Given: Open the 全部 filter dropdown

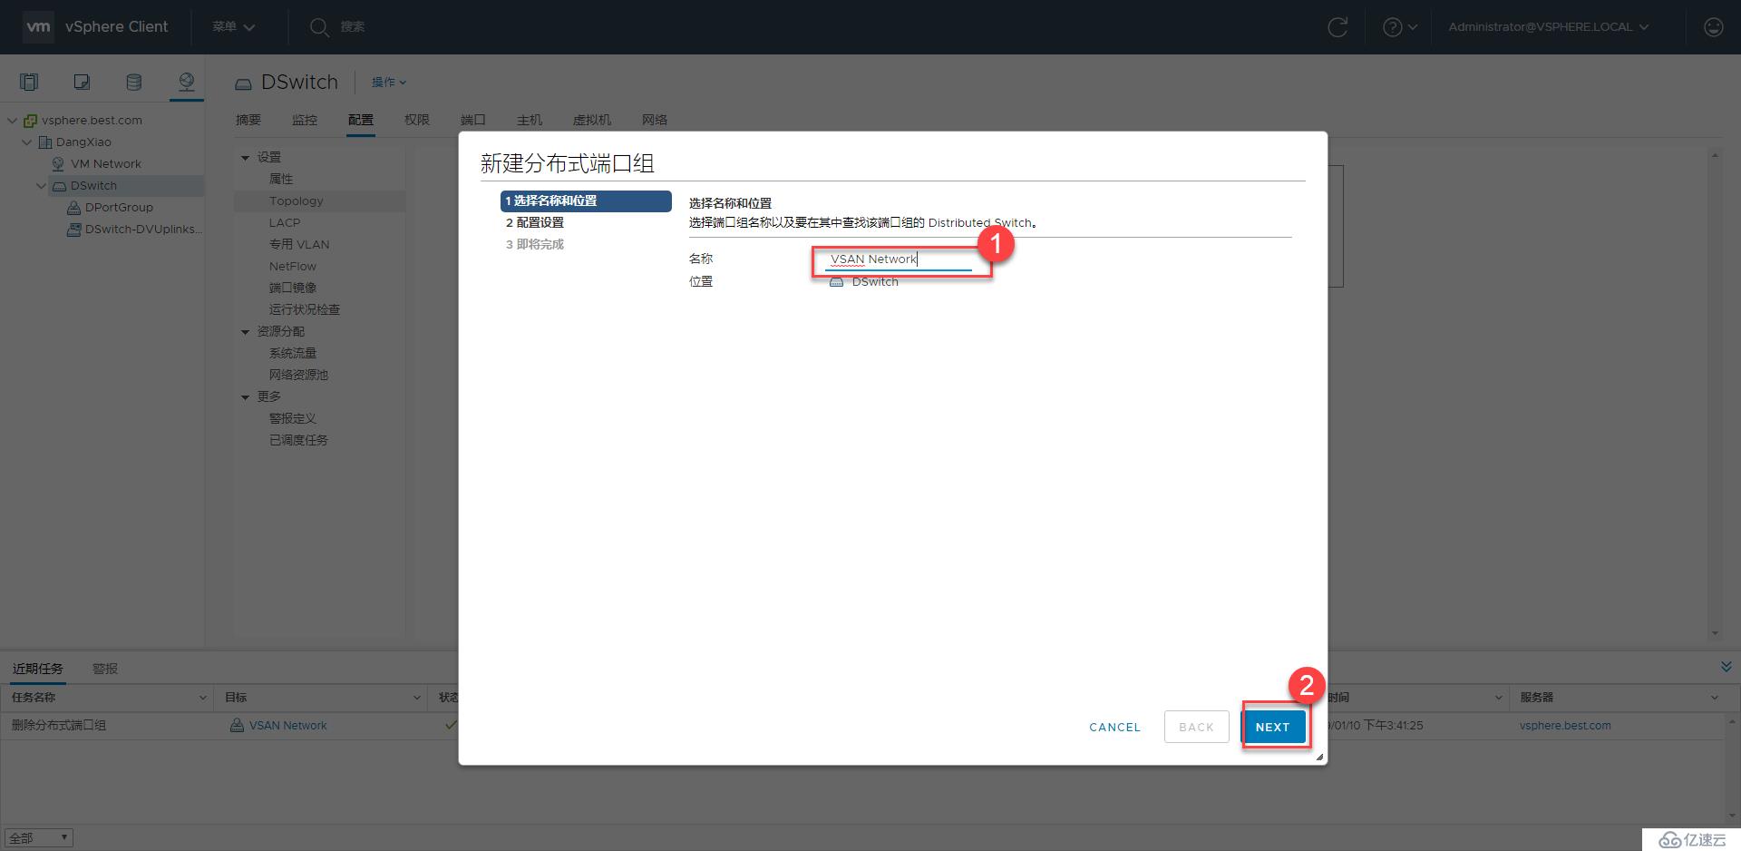Looking at the screenshot, I should click(x=38, y=838).
